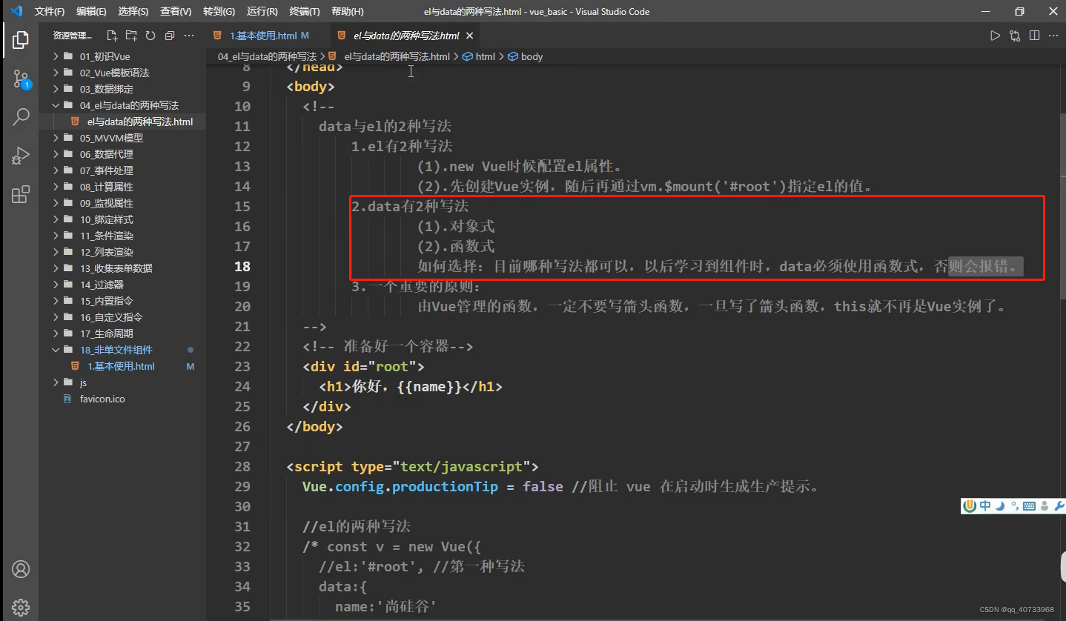1066x621 pixels.
Task: Open the 运行(R) menu
Action: [262, 12]
